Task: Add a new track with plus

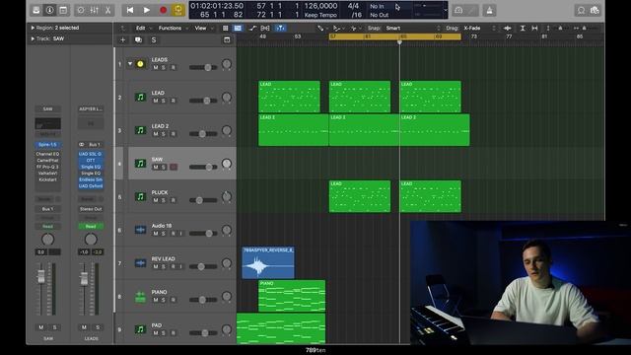Action: click(x=122, y=39)
